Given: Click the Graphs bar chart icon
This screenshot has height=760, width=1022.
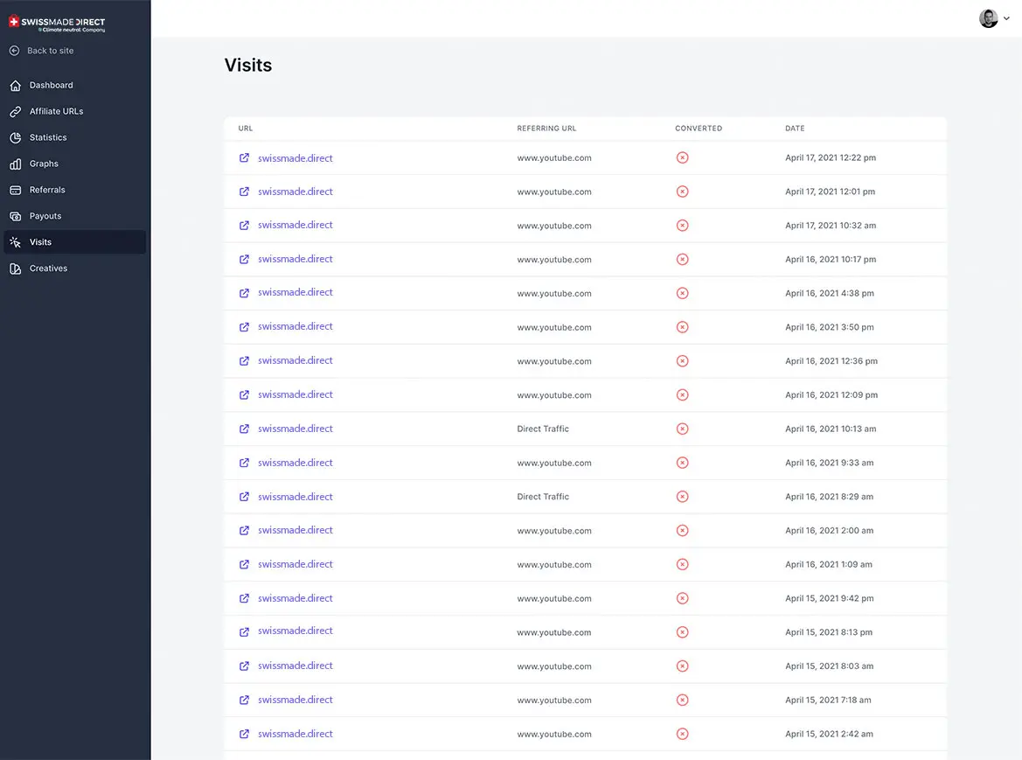Looking at the screenshot, I should coord(15,164).
